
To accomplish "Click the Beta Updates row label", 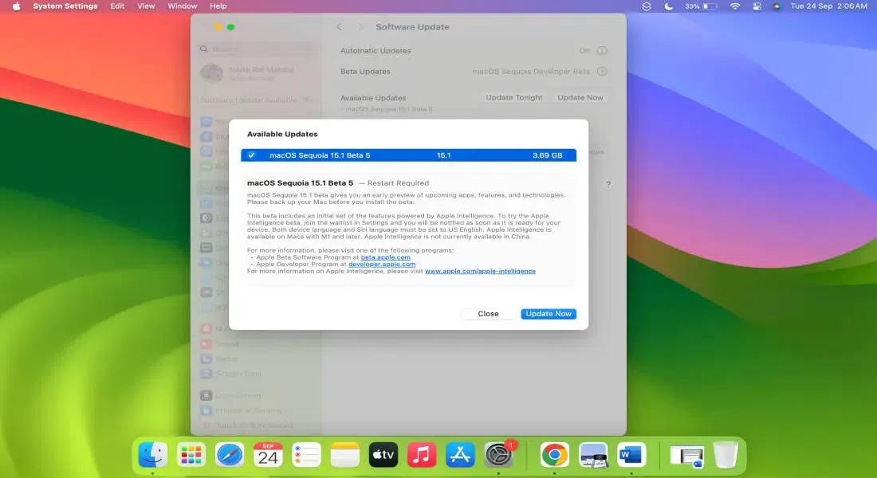I will point(365,72).
